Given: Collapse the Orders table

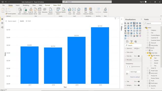Looking at the screenshot, I should (x=145, y=28).
